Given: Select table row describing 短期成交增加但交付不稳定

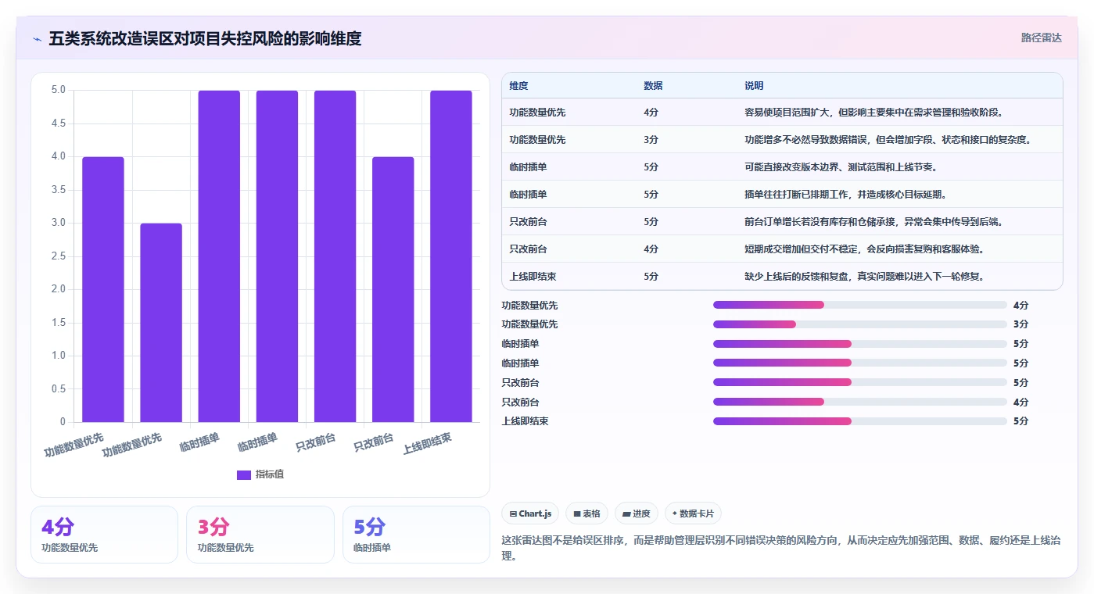Looking at the screenshot, I should pos(782,249).
